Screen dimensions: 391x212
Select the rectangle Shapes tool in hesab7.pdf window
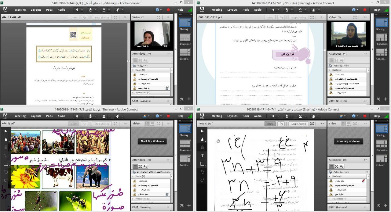pos(202,164)
